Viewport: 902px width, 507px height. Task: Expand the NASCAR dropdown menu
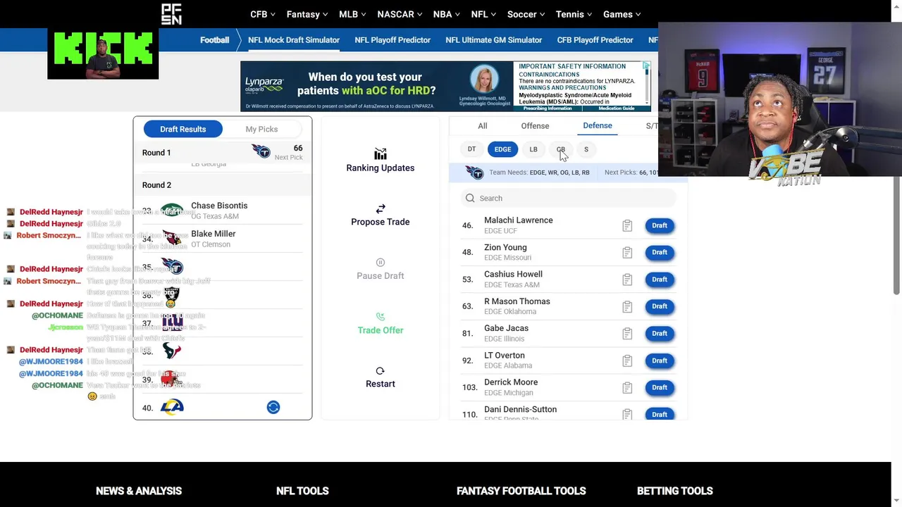click(x=400, y=14)
